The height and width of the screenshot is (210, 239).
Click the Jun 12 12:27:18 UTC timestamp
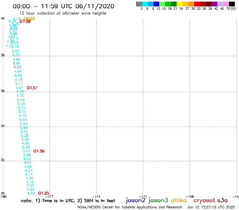[211, 207]
